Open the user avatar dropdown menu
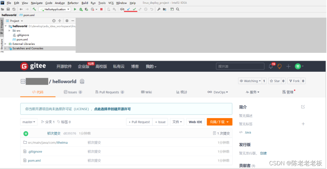Screen dimensions: 327x169 point(299,66)
